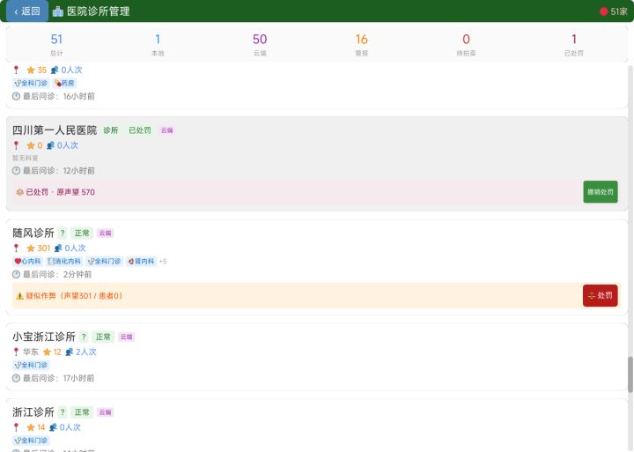Click the star icon in 四川第一人民医院 card
Image resolution: width=634 pixels, height=452 pixels.
[x=31, y=145]
